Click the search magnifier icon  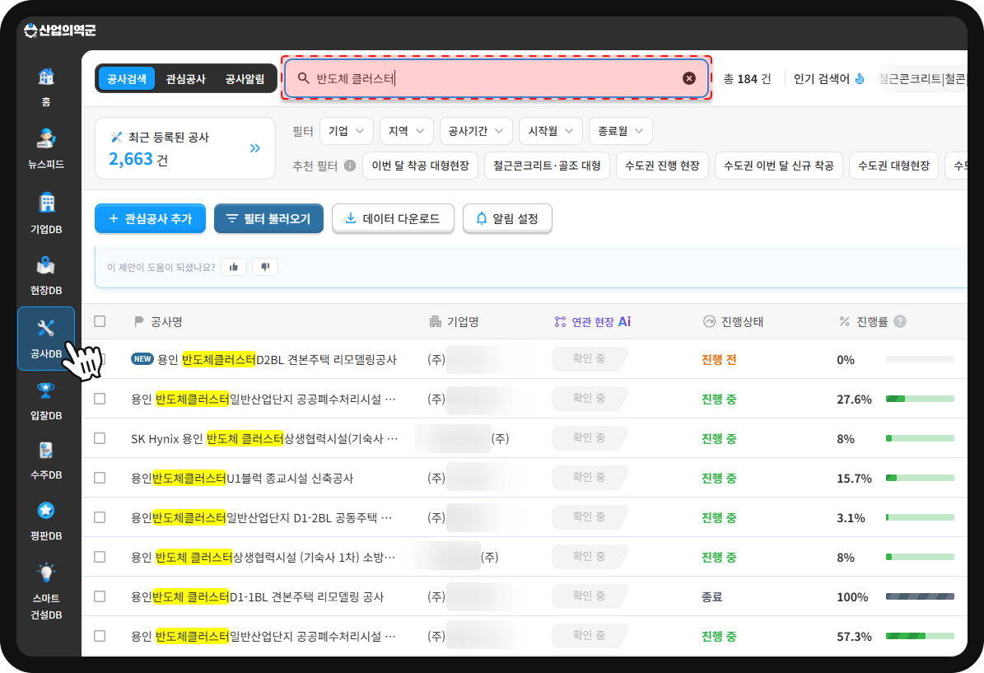(x=303, y=78)
